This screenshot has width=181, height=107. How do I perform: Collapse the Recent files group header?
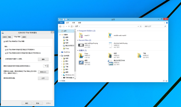tap(78, 40)
